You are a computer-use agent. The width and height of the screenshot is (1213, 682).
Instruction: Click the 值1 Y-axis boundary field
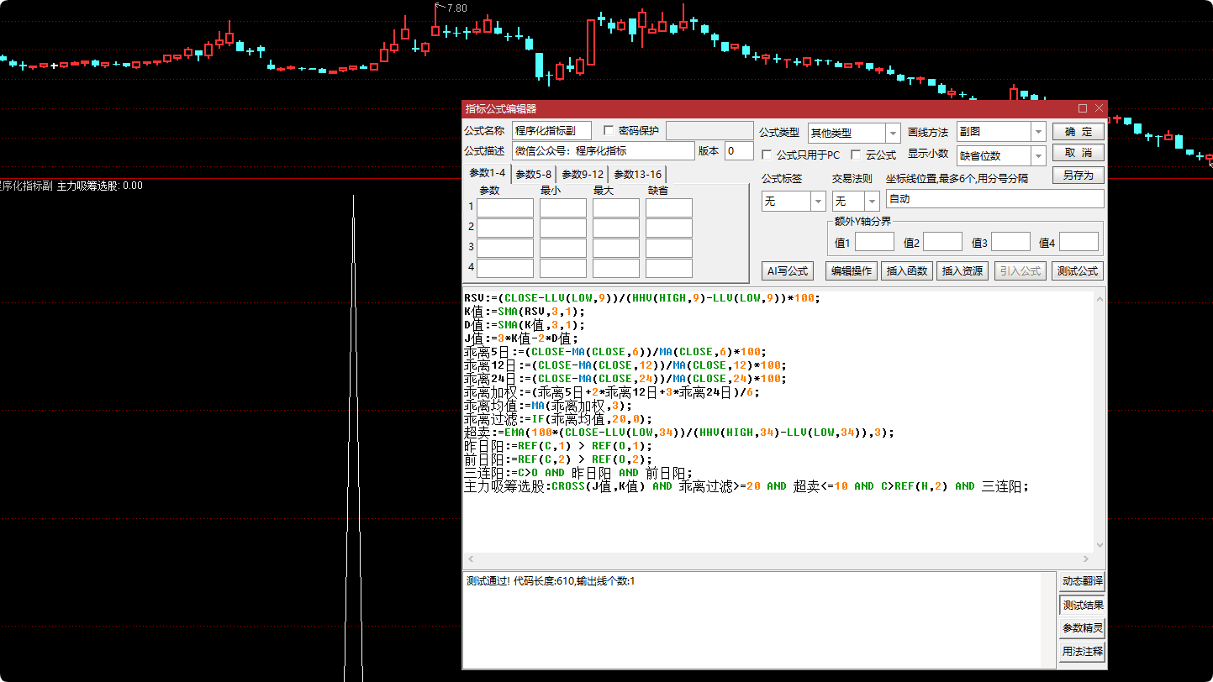click(x=874, y=242)
